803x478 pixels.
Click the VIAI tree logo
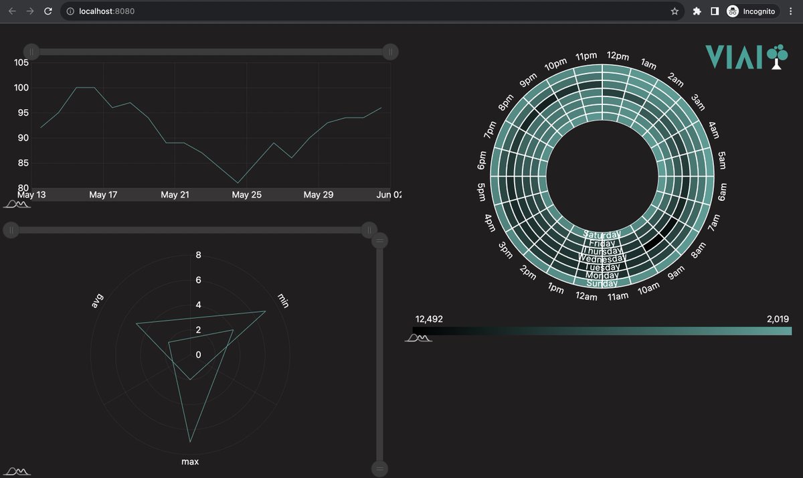[746, 57]
